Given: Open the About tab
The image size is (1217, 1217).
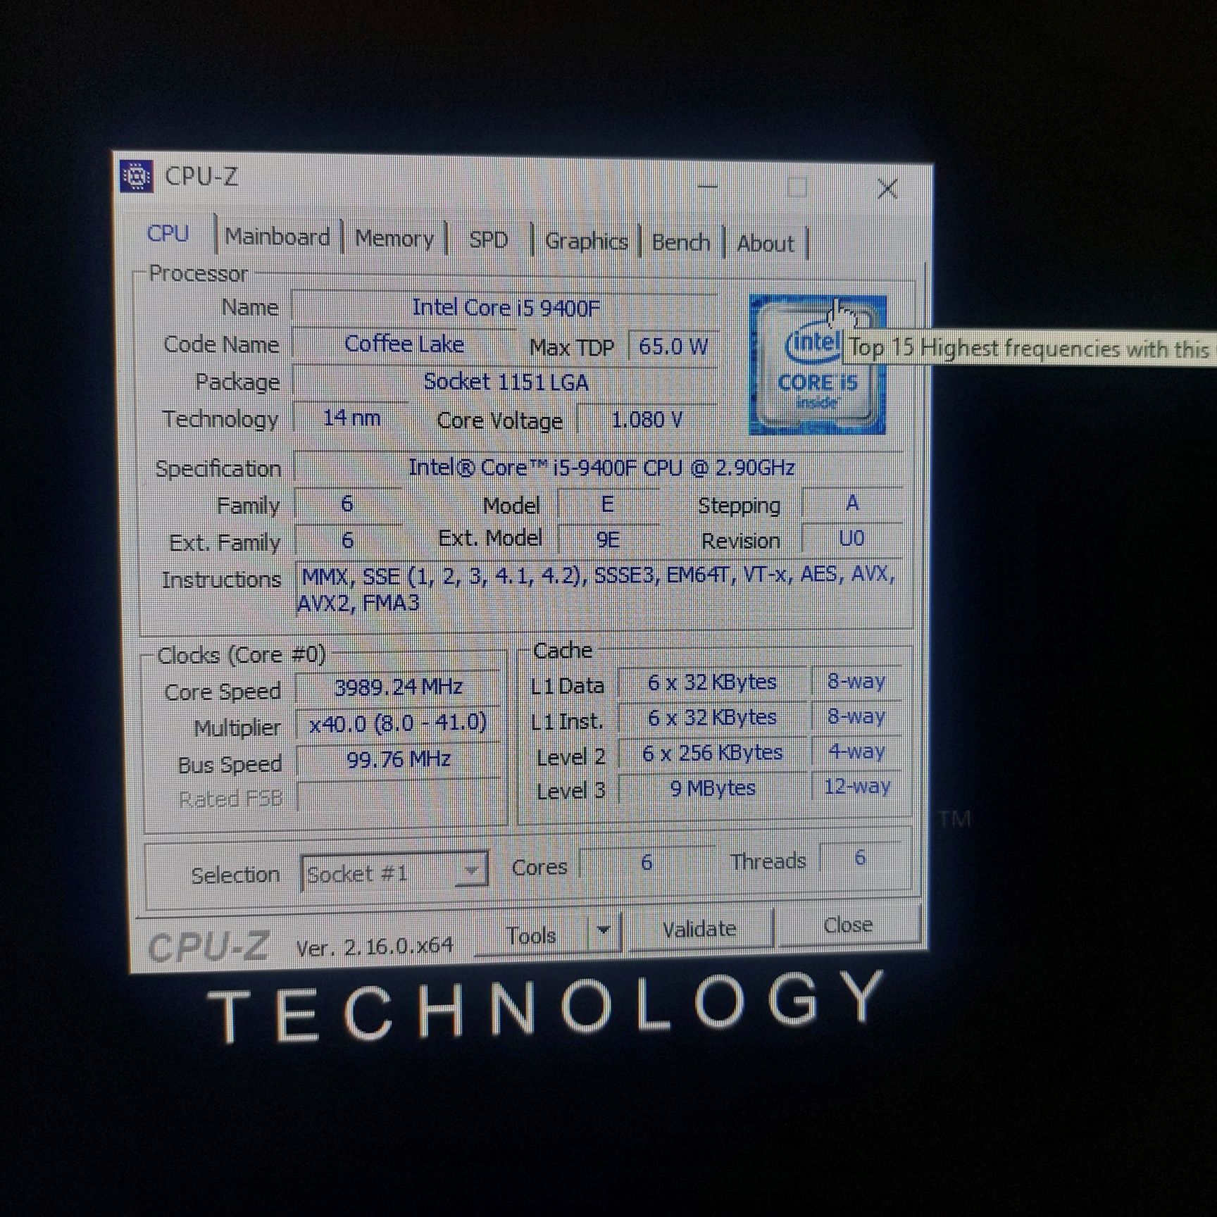Looking at the screenshot, I should [x=765, y=244].
